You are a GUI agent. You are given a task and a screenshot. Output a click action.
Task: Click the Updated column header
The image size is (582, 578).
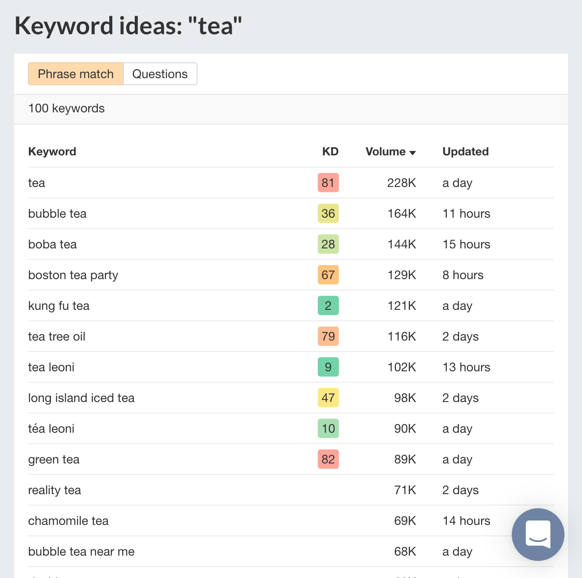[465, 152]
